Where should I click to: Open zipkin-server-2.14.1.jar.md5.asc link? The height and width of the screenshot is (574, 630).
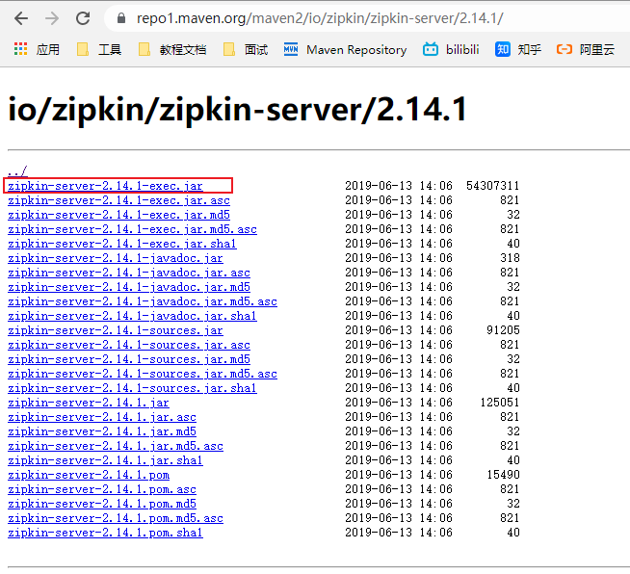point(116,446)
